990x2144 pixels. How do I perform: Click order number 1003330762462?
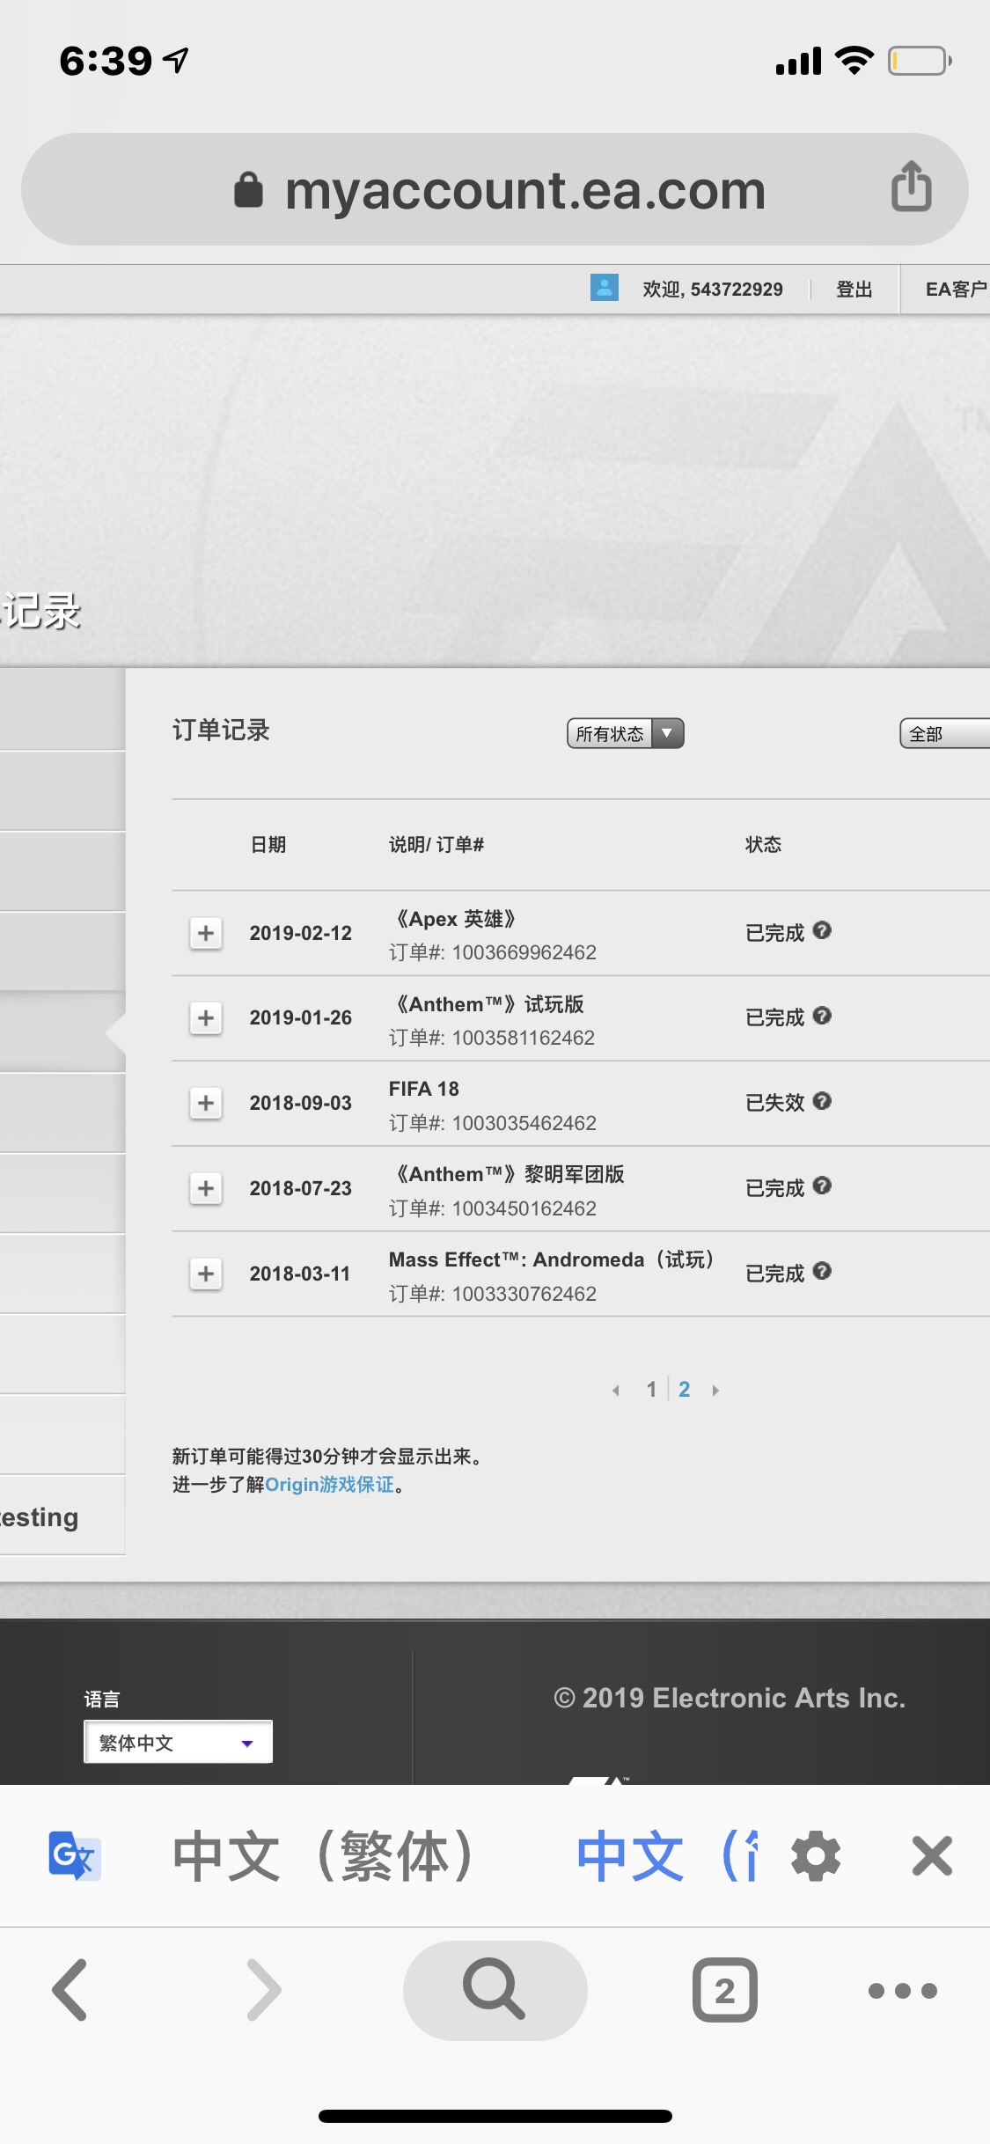click(524, 1294)
